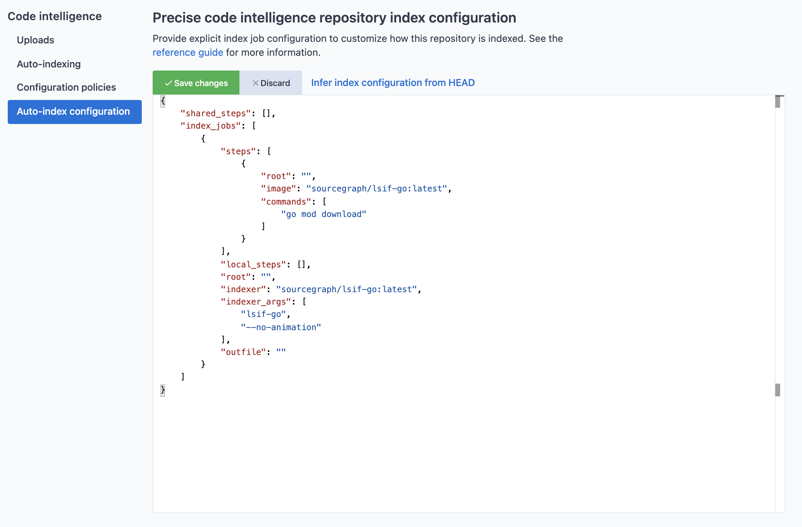
Task: Click the X icon on Discard
Action: click(x=255, y=83)
